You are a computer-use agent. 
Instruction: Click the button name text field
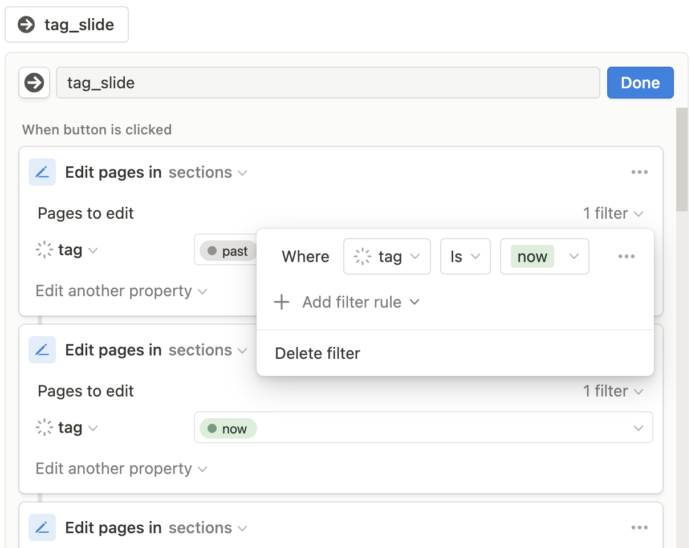[327, 83]
